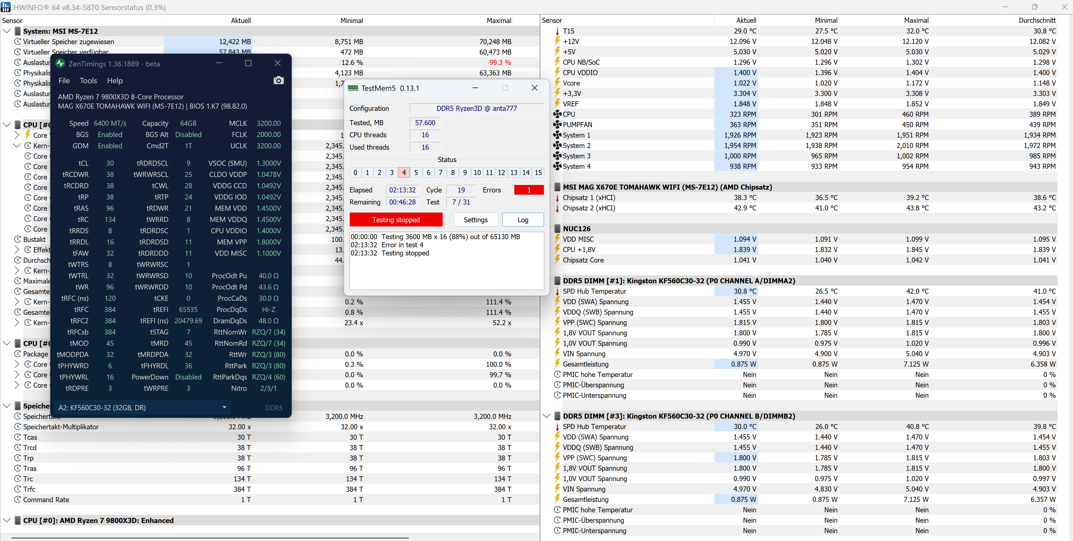Select status thread box 15

pos(538,172)
